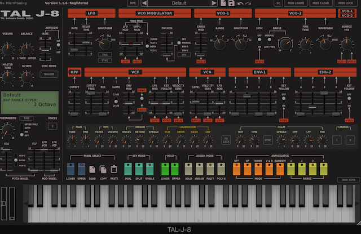Click the new preset page icon in top bar
Image resolution: width=361 pixels, height=234 pixels.
pyautogui.click(x=223, y=3)
